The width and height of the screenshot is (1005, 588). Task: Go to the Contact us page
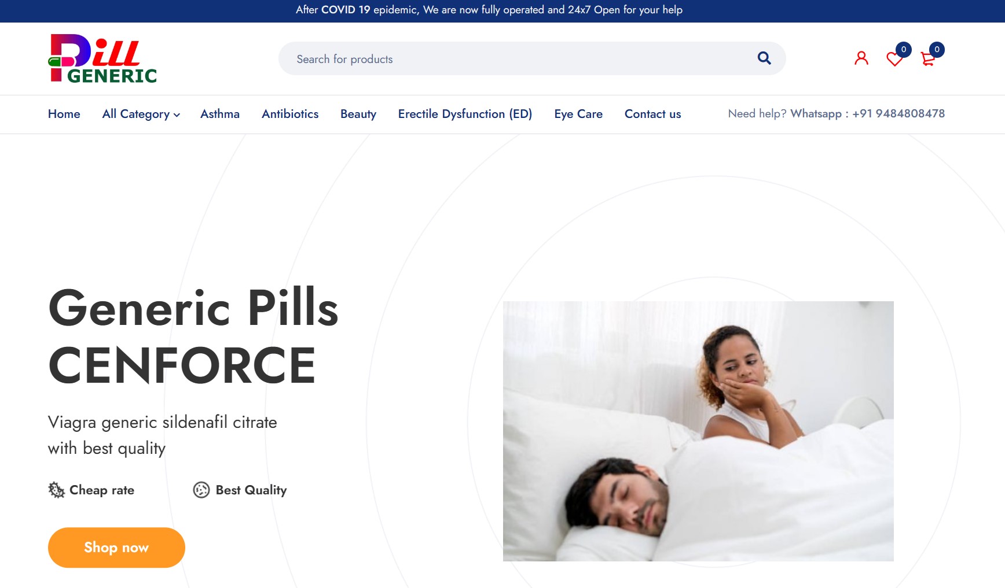pos(652,114)
